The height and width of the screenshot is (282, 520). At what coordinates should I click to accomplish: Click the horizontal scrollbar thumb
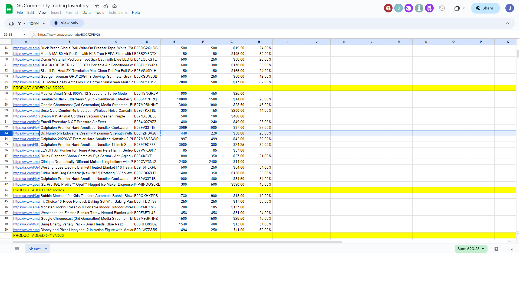[177, 242]
